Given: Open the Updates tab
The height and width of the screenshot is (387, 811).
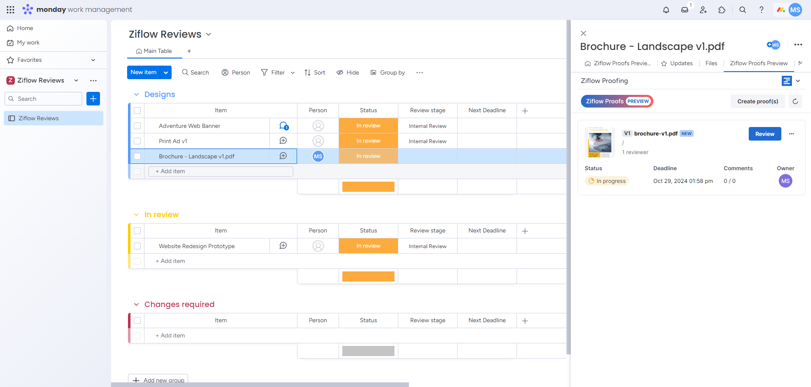Looking at the screenshot, I should [x=681, y=63].
